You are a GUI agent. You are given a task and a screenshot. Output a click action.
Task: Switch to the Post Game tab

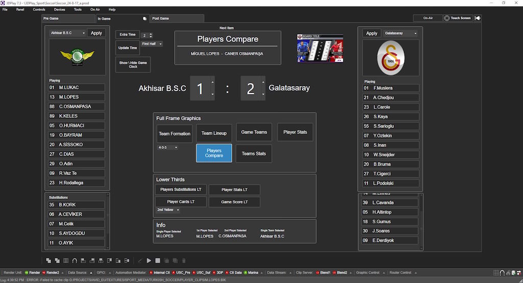click(x=177, y=19)
